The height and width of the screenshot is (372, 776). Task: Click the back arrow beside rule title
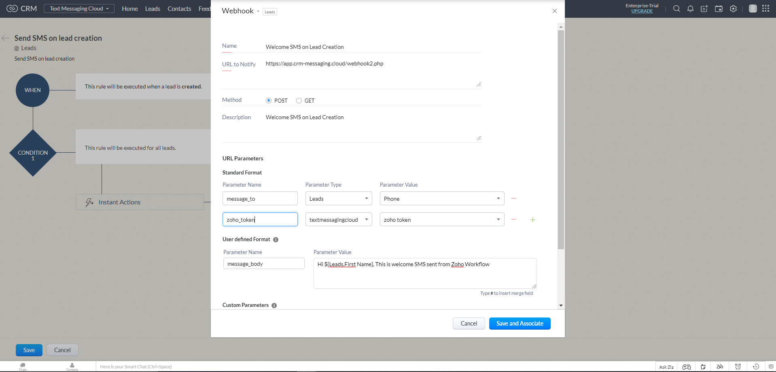point(5,38)
